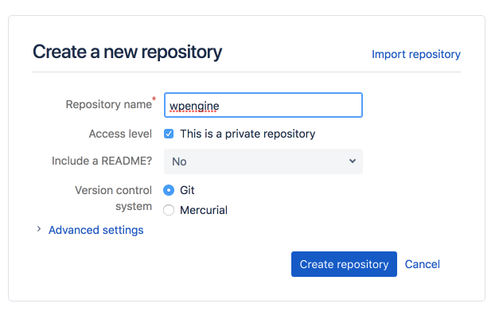The height and width of the screenshot is (323, 499).
Task: Click the red required-field asterisk
Action: (x=154, y=100)
